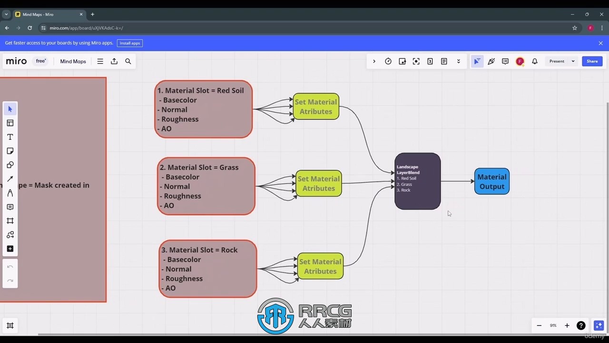Open the Timer tool in top toolbar
Viewport: 609px width, 343px height.
(x=388, y=61)
